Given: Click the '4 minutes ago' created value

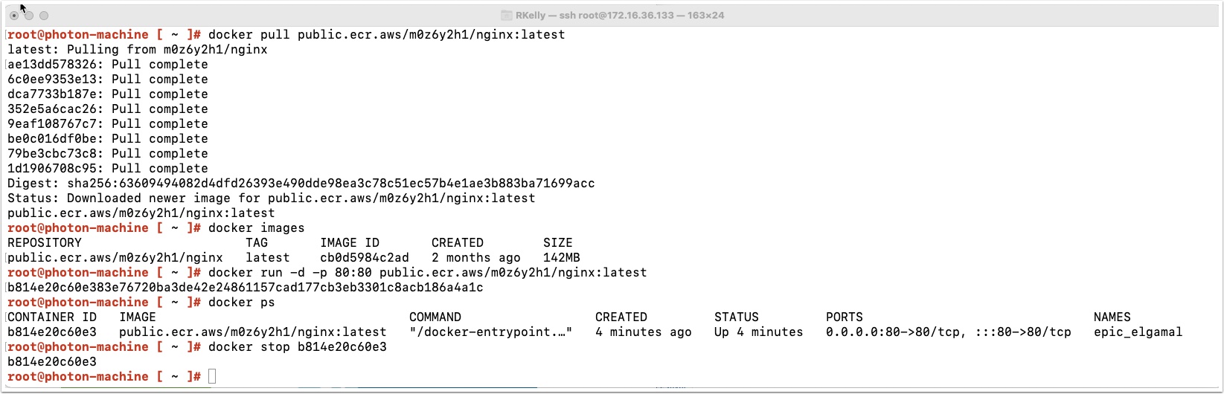Looking at the screenshot, I should pyautogui.click(x=644, y=332).
